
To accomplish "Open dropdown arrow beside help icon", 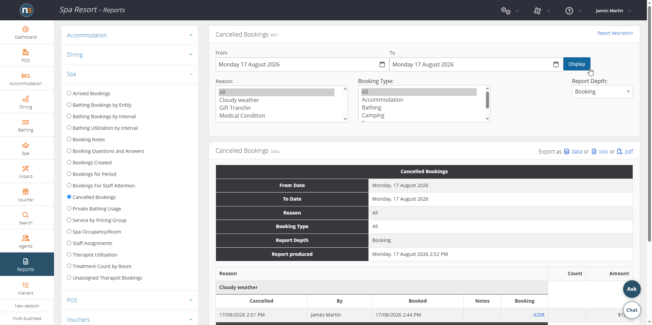I will point(580,11).
